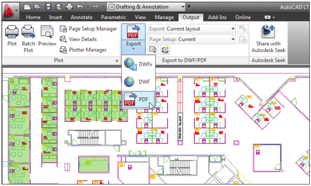
Task: Click the page setup override icon
Action: pos(243,39)
